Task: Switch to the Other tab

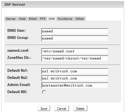Action: click(80, 19)
